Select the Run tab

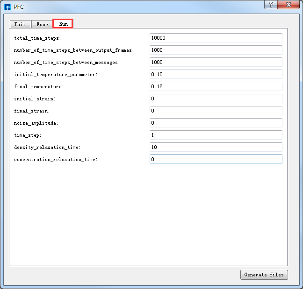point(63,24)
